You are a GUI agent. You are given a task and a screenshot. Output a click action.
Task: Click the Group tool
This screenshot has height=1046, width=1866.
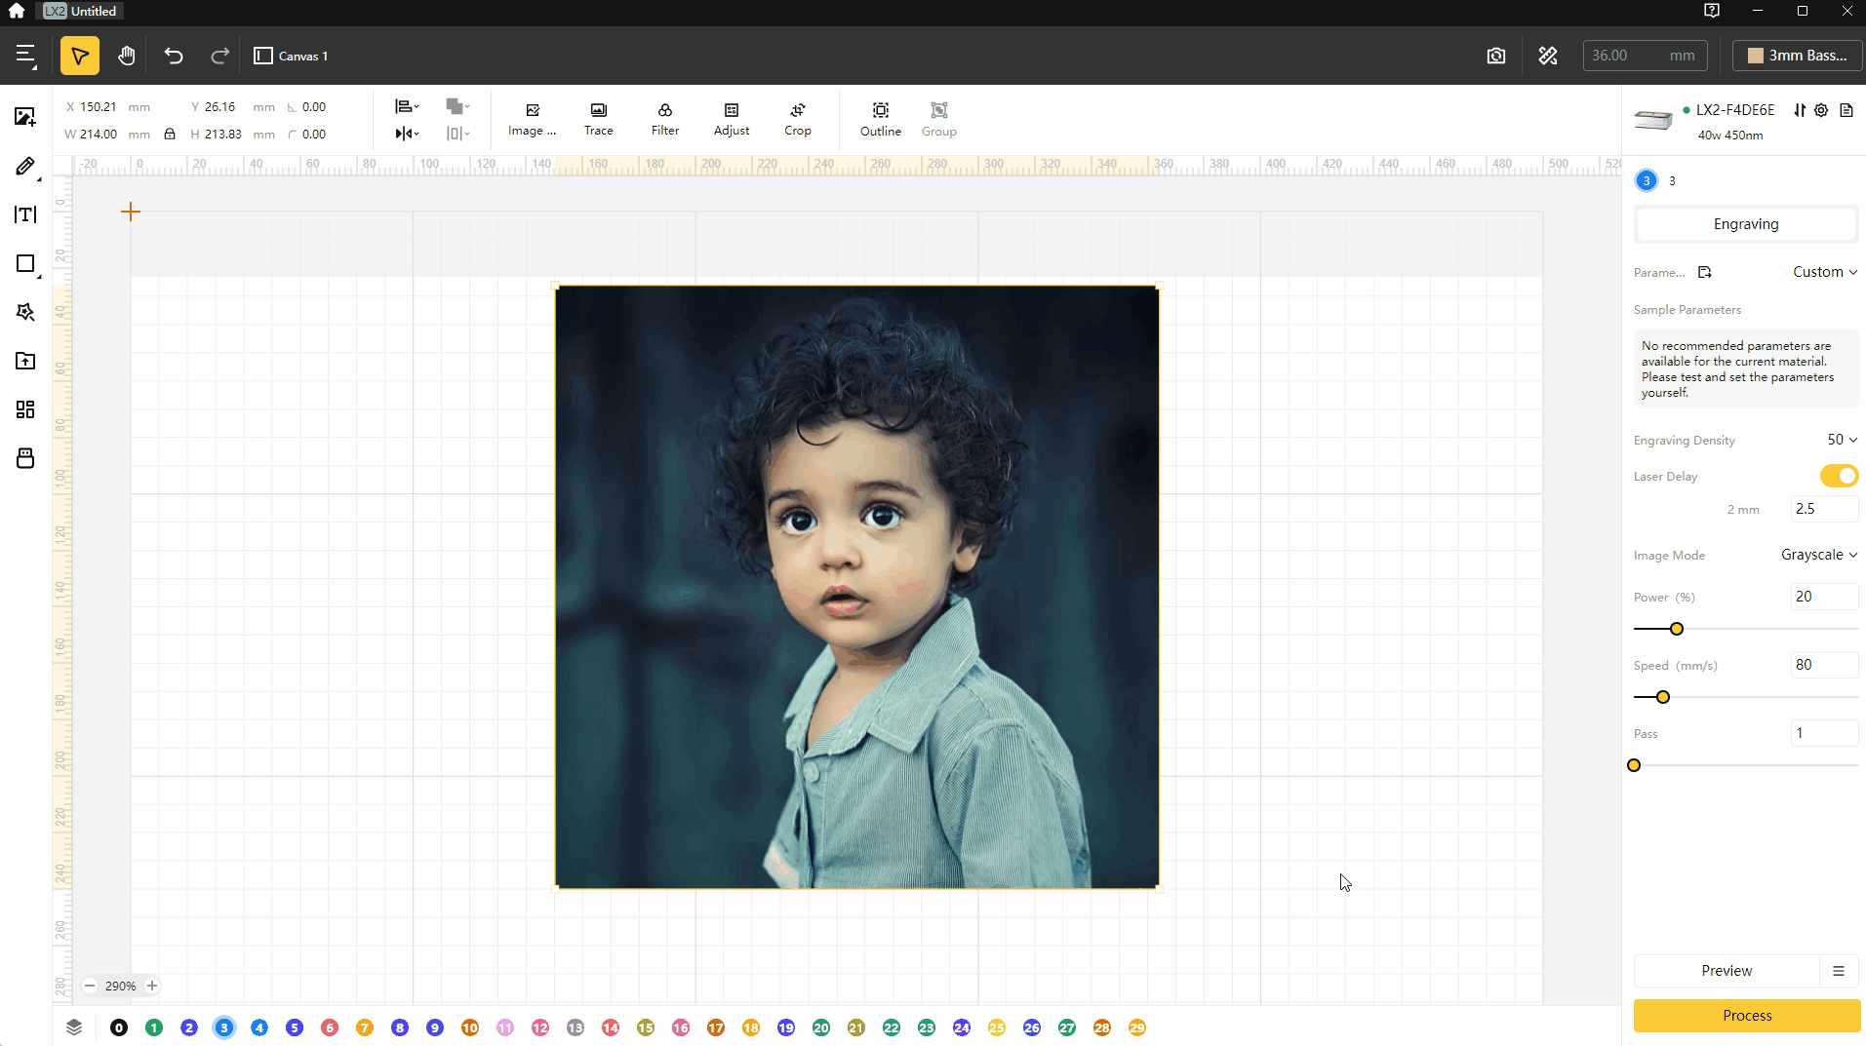pos(939,119)
